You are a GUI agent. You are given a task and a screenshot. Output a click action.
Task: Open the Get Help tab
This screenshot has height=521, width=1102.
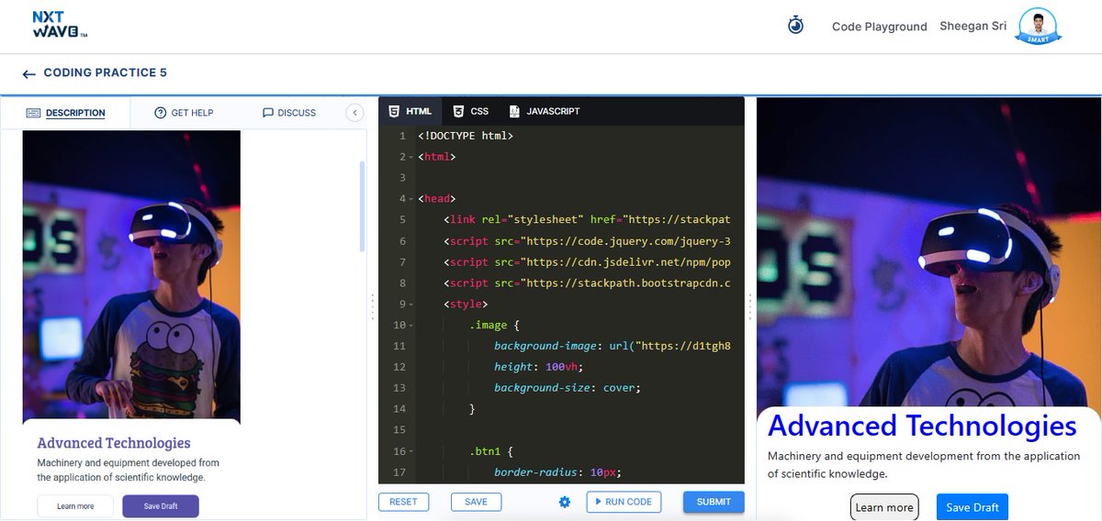[x=184, y=113]
